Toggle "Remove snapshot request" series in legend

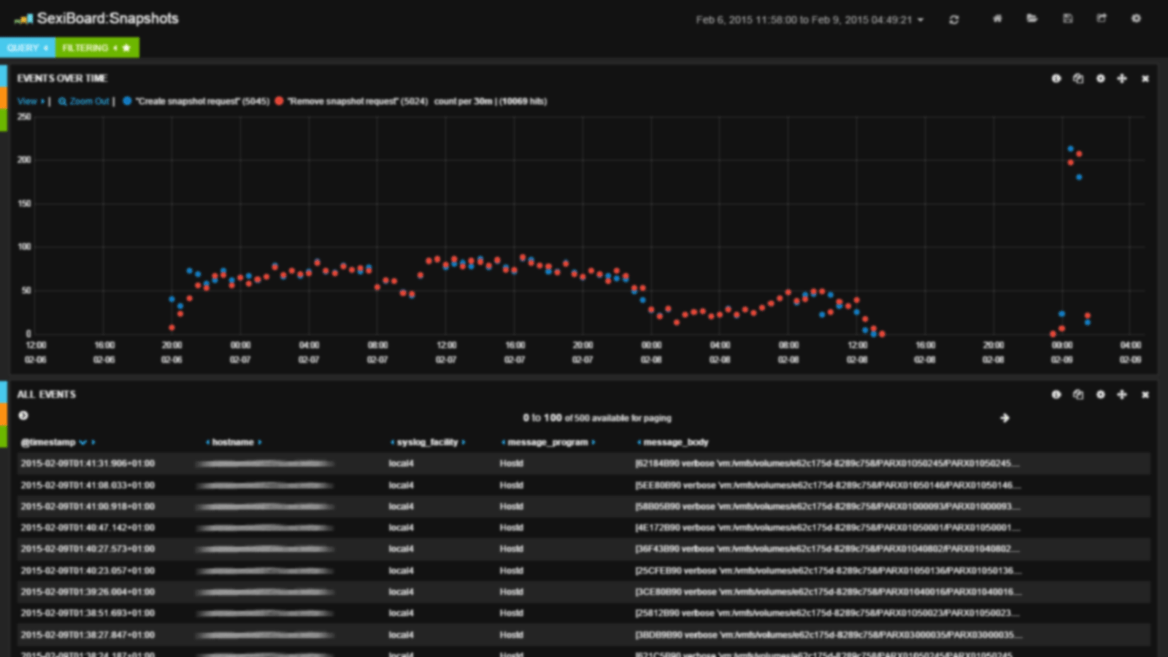279,101
